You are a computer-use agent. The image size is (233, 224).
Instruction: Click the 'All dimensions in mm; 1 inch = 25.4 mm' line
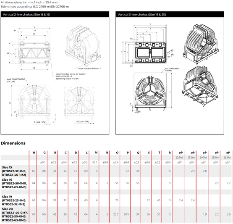[29, 2]
